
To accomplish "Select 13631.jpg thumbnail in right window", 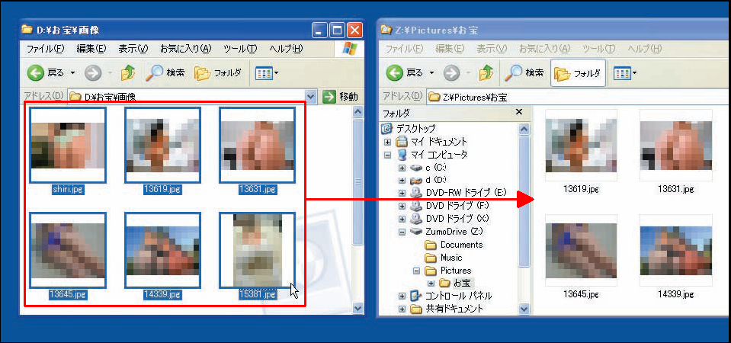I will [x=676, y=145].
